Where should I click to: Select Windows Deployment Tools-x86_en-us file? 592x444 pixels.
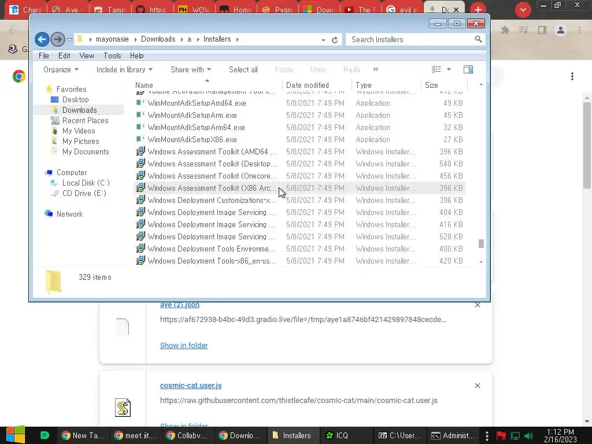click(x=300, y=261)
